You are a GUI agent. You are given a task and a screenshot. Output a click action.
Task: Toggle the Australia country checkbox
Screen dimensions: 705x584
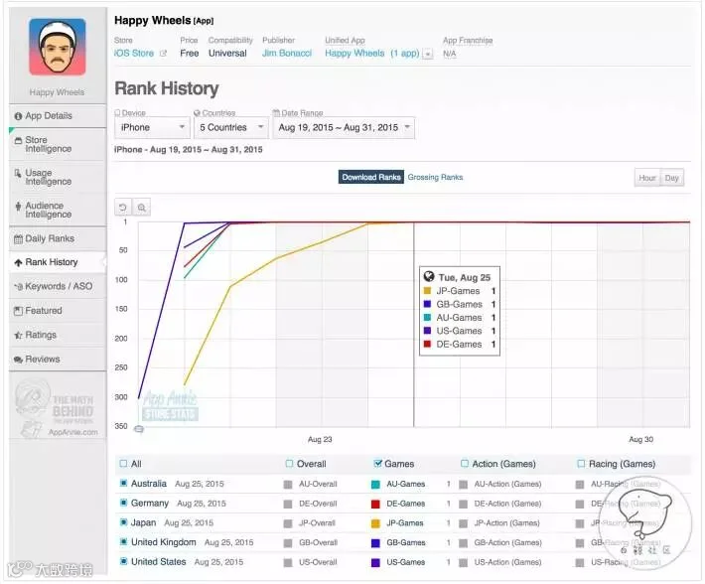123,484
